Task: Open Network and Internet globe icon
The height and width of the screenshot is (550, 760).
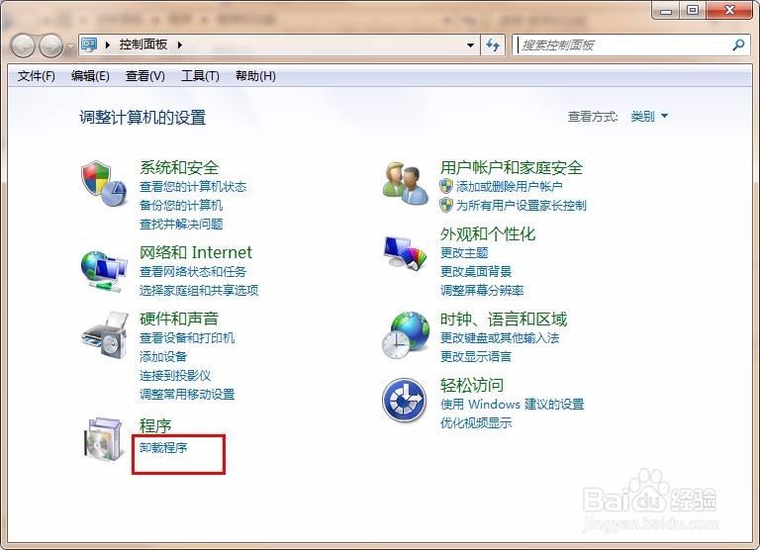Action: [104, 272]
